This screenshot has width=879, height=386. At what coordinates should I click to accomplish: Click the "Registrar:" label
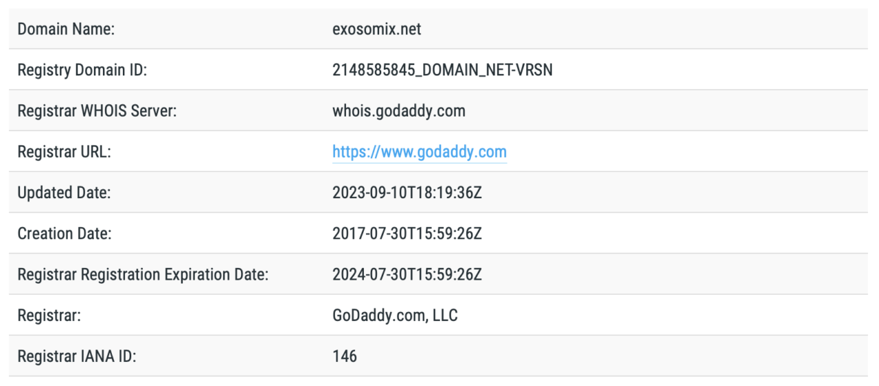[49, 316]
